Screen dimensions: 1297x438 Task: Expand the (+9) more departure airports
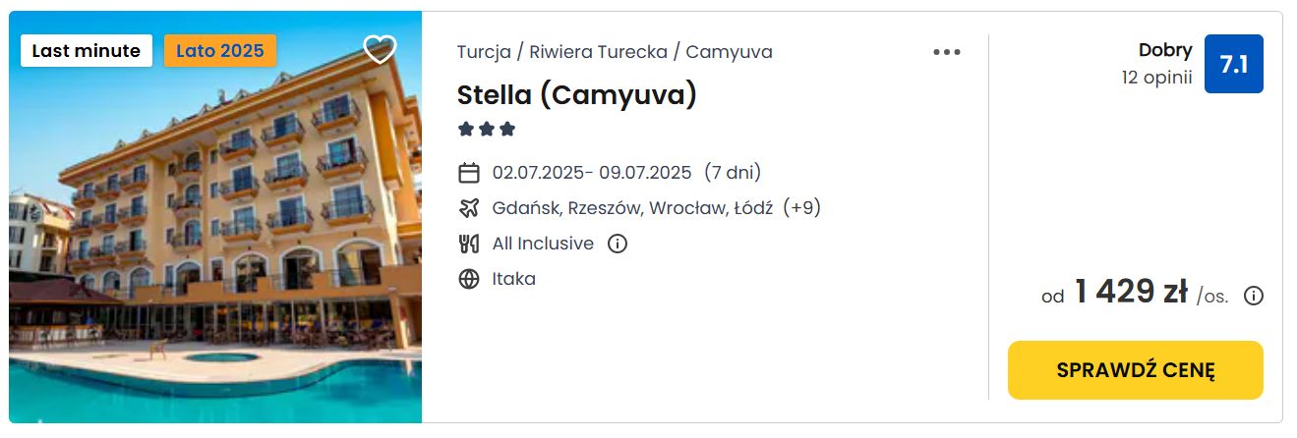801,208
